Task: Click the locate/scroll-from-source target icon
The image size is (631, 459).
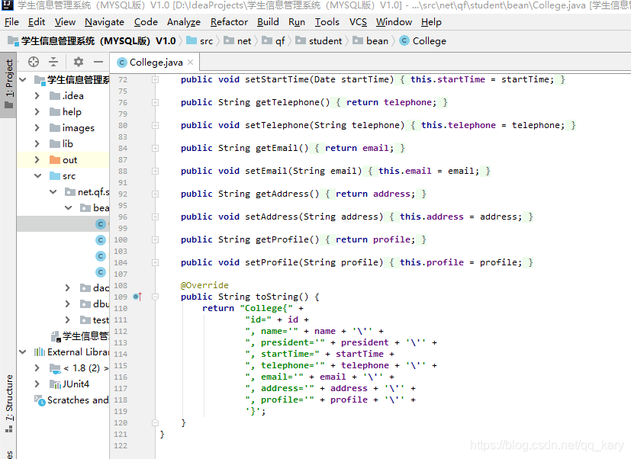Action: 34,62
